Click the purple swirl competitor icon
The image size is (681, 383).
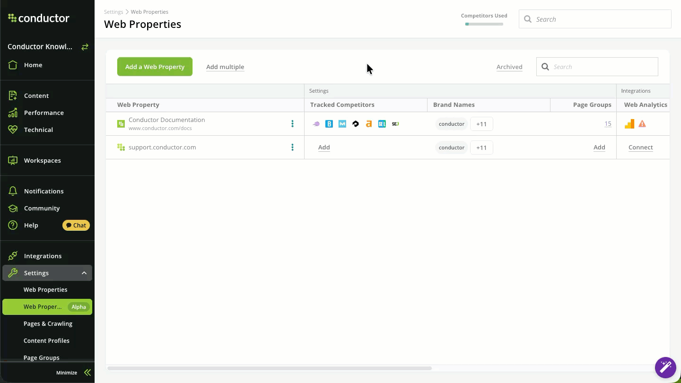[316, 124]
